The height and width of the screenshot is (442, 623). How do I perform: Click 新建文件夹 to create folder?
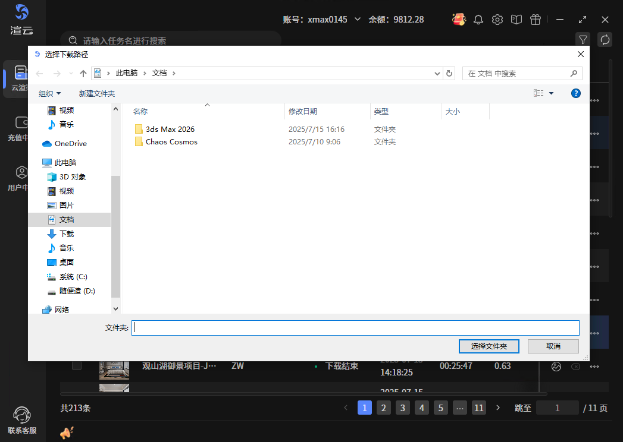point(96,93)
